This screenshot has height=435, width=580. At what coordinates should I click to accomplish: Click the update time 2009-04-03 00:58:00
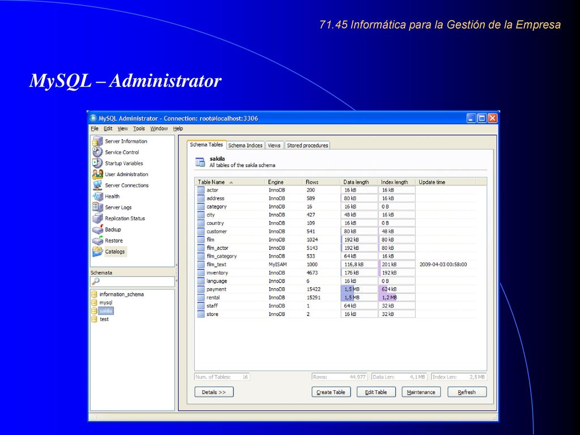pyautogui.click(x=443, y=265)
